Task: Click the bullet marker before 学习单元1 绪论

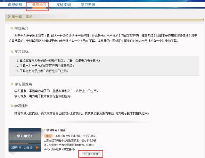Action: coord(44,130)
